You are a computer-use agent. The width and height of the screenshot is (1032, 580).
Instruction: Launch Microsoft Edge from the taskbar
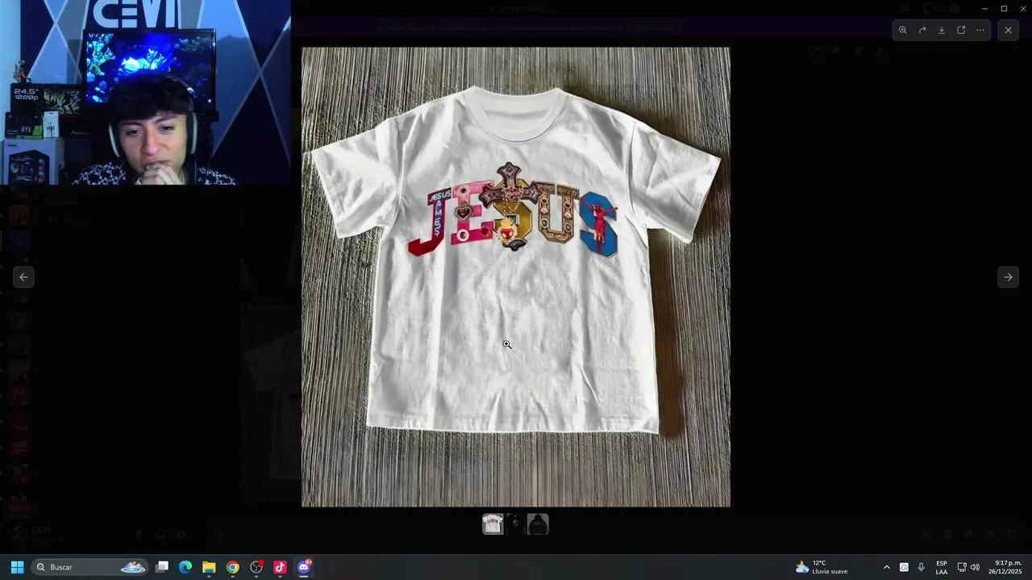point(185,567)
